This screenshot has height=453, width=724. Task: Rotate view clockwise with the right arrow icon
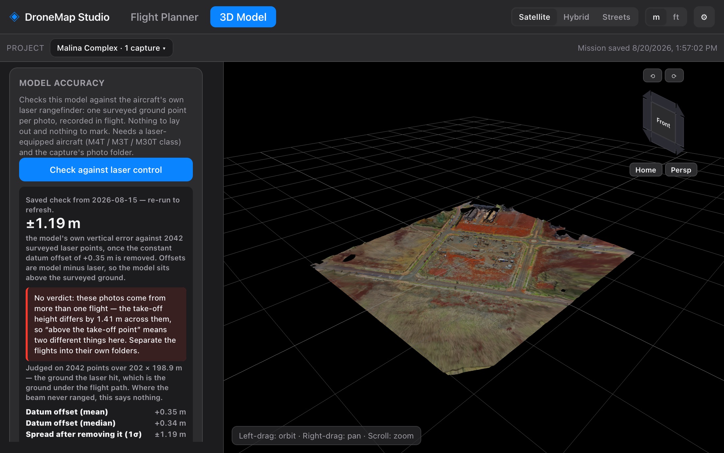[674, 76]
